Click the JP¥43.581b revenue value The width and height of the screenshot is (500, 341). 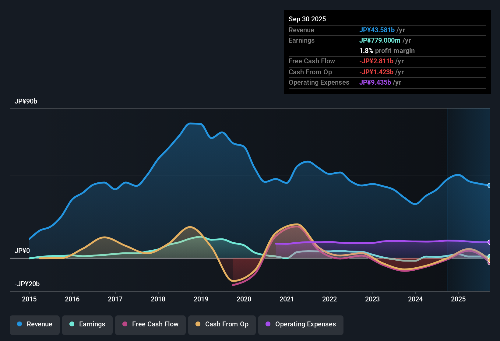pyautogui.click(x=377, y=30)
